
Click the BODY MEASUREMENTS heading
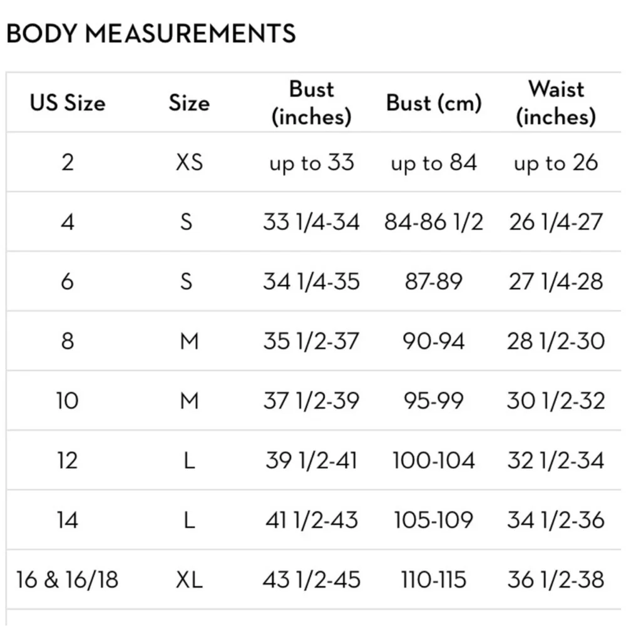[x=151, y=33]
